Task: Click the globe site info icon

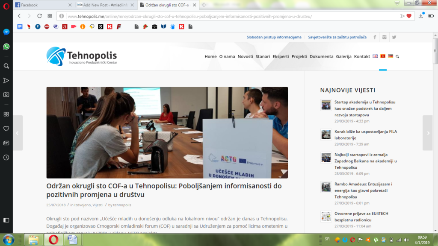Action: [62, 16]
